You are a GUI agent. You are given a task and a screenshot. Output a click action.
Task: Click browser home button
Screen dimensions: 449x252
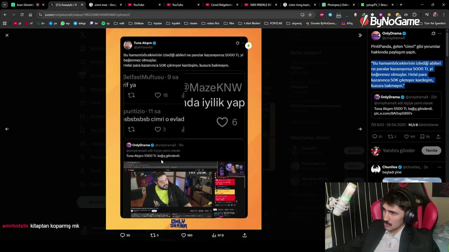pos(30,15)
